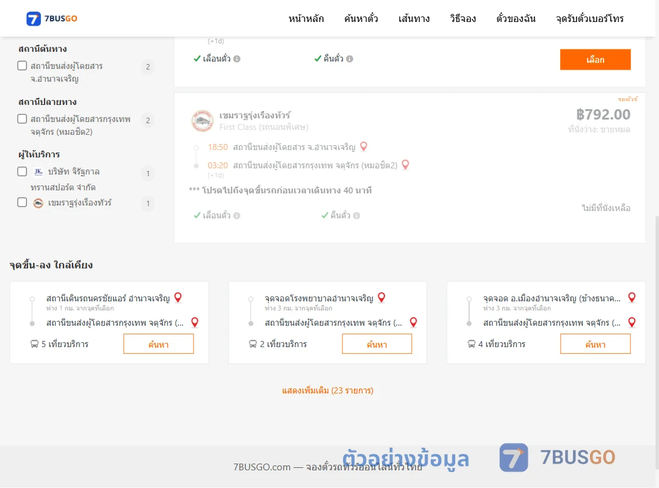Viewport: 659px width, 488px height.
Task: Click the 18:50 departure time
Action: pyautogui.click(x=218, y=147)
